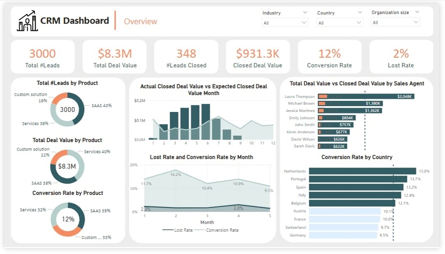This screenshot has width=445, height=254.
Task: Click the CRM Dashboard logo icon
Action: coord(27,21)
